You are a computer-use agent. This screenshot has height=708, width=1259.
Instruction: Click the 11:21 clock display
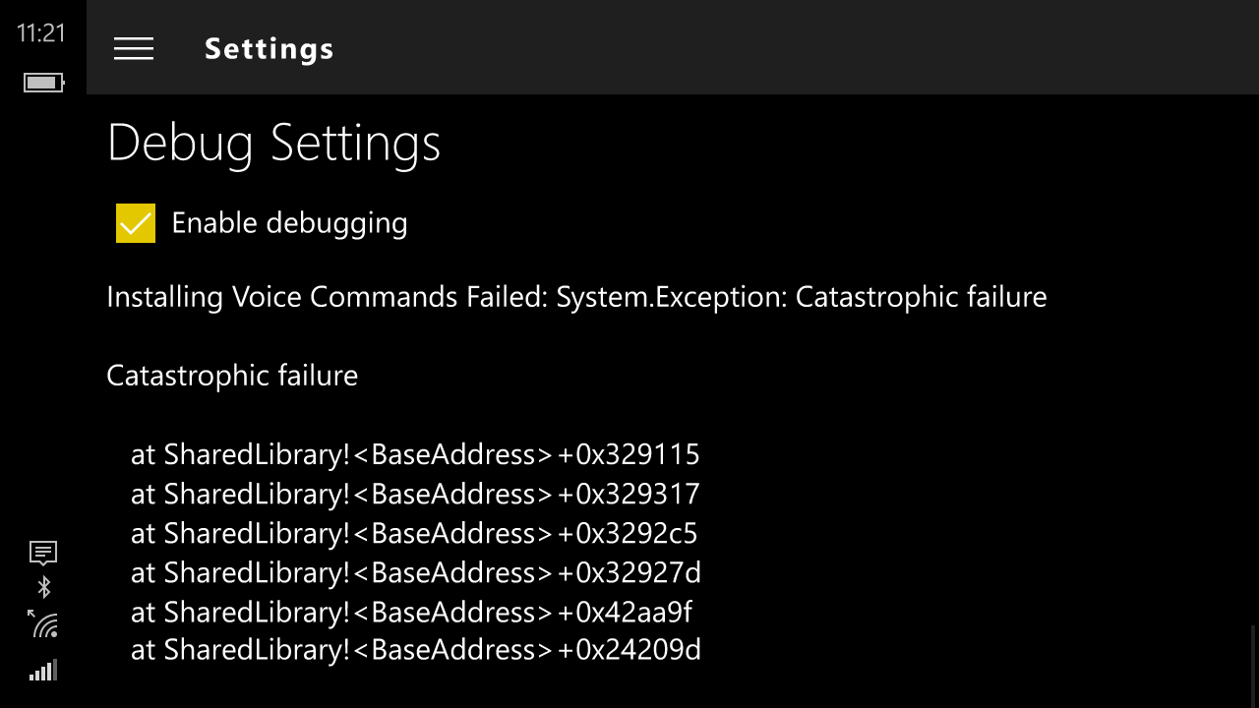[x=40, y=33]
